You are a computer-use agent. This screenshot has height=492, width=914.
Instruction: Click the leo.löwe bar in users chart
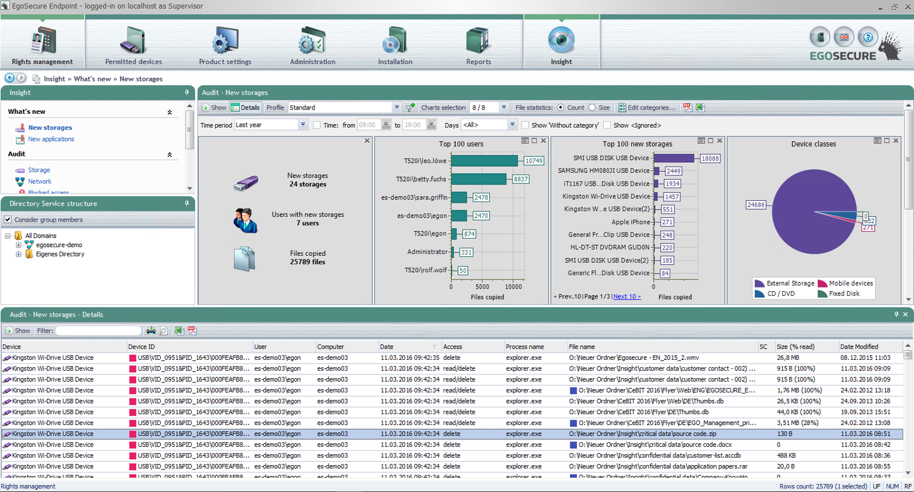coord(484,161)
